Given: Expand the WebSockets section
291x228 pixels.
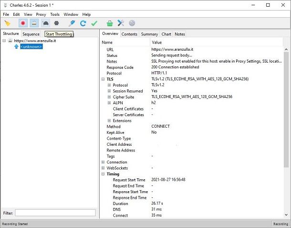Looking at the screenshot, I should 103,168.
